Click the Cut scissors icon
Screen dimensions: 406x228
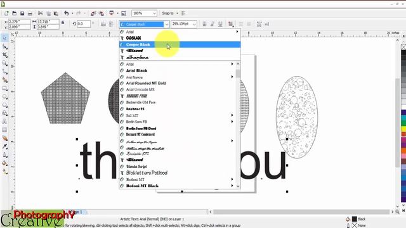click(40, 13)
